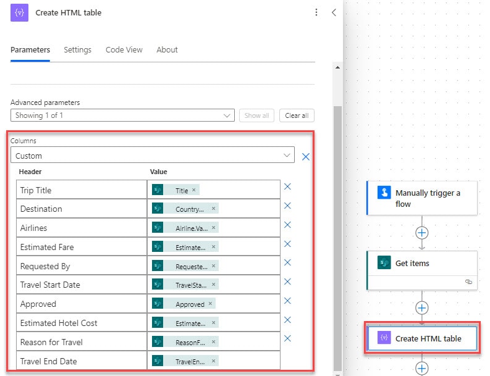The image size is (490, 376).
Task: Edit the Travel End Date header field
Action: [x=82, y=361]
